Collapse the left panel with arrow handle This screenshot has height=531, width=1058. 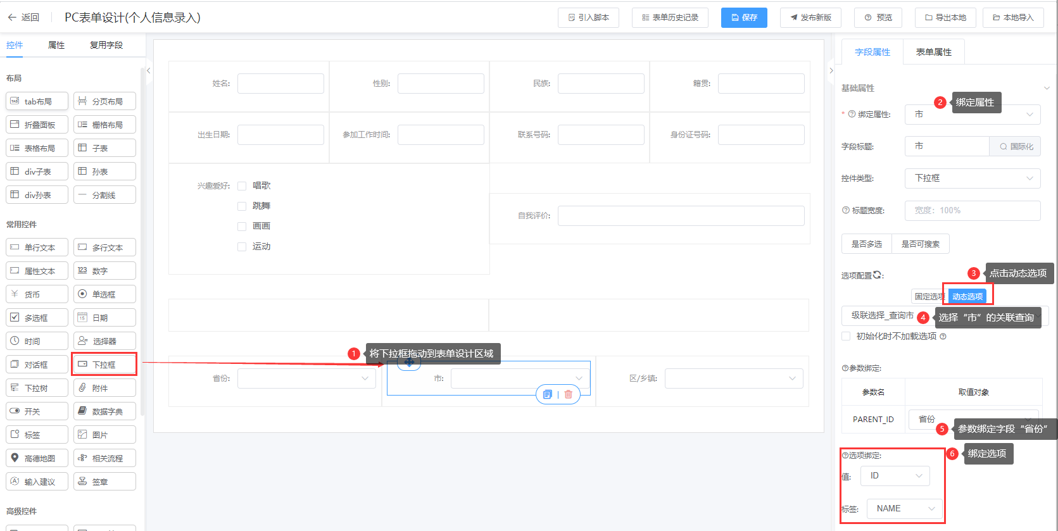point(149,71)
